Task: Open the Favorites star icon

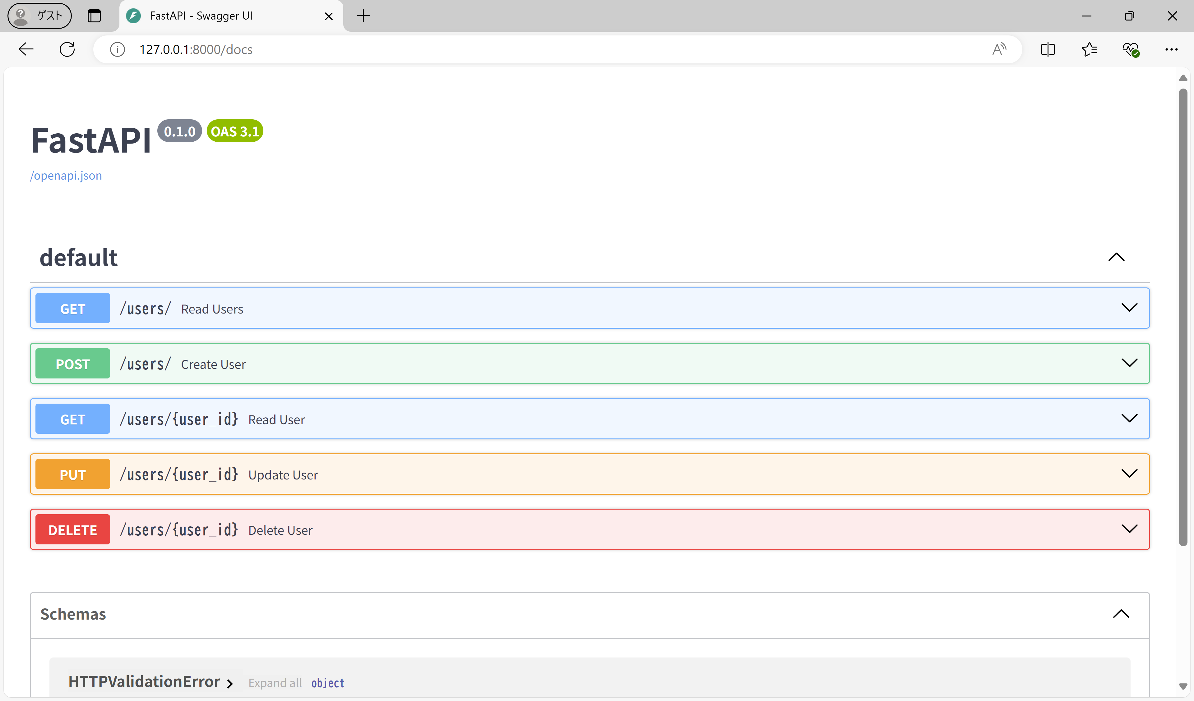Action: pyautogui.click(x=1089, y=49)
